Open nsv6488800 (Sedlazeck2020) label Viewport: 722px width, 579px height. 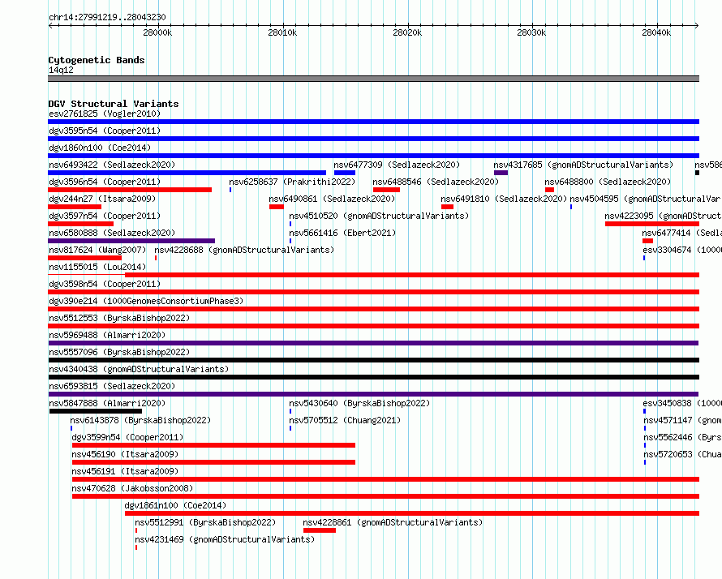[x=608, y=182]
